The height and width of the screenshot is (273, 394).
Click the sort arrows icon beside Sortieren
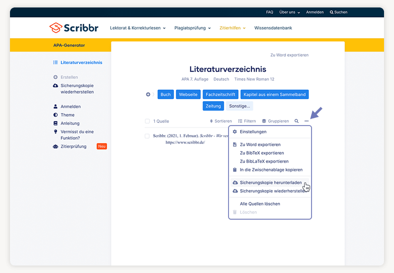point(211,121)
